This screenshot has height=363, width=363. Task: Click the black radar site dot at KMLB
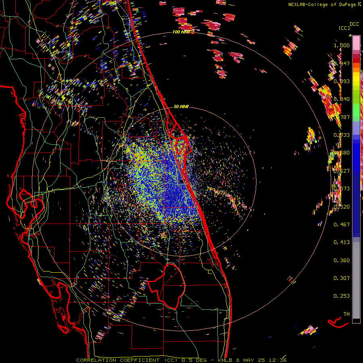pyautogui.click(x=181, y=182)
